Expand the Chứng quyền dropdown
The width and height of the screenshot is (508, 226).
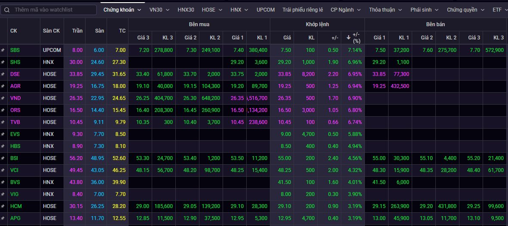[x=465, y=9]
